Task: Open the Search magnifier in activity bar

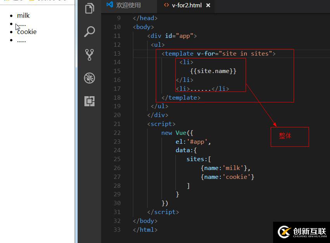Action: [x=89, y=32]
